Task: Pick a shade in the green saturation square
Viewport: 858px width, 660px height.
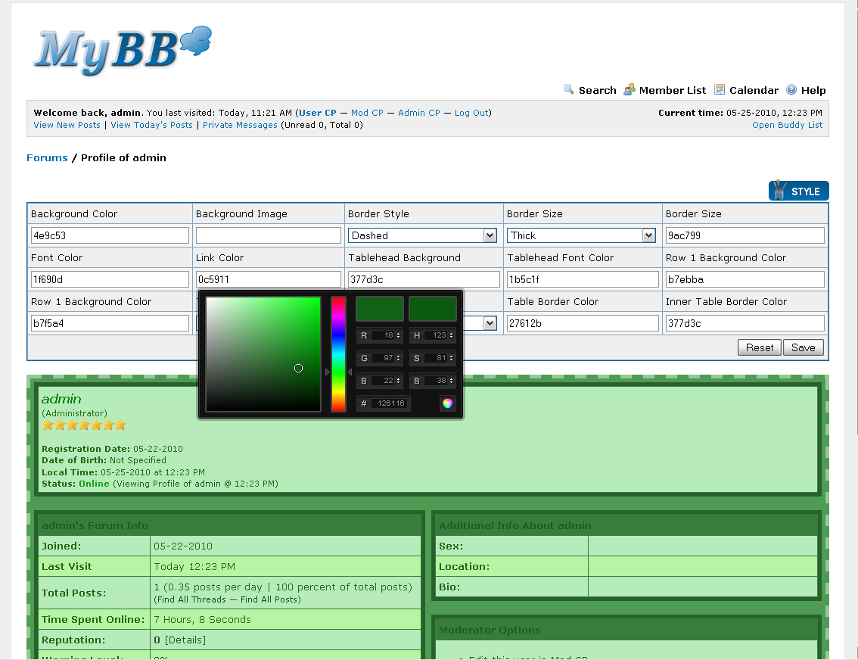Action: pyautogui.click(x=263, y=353)
